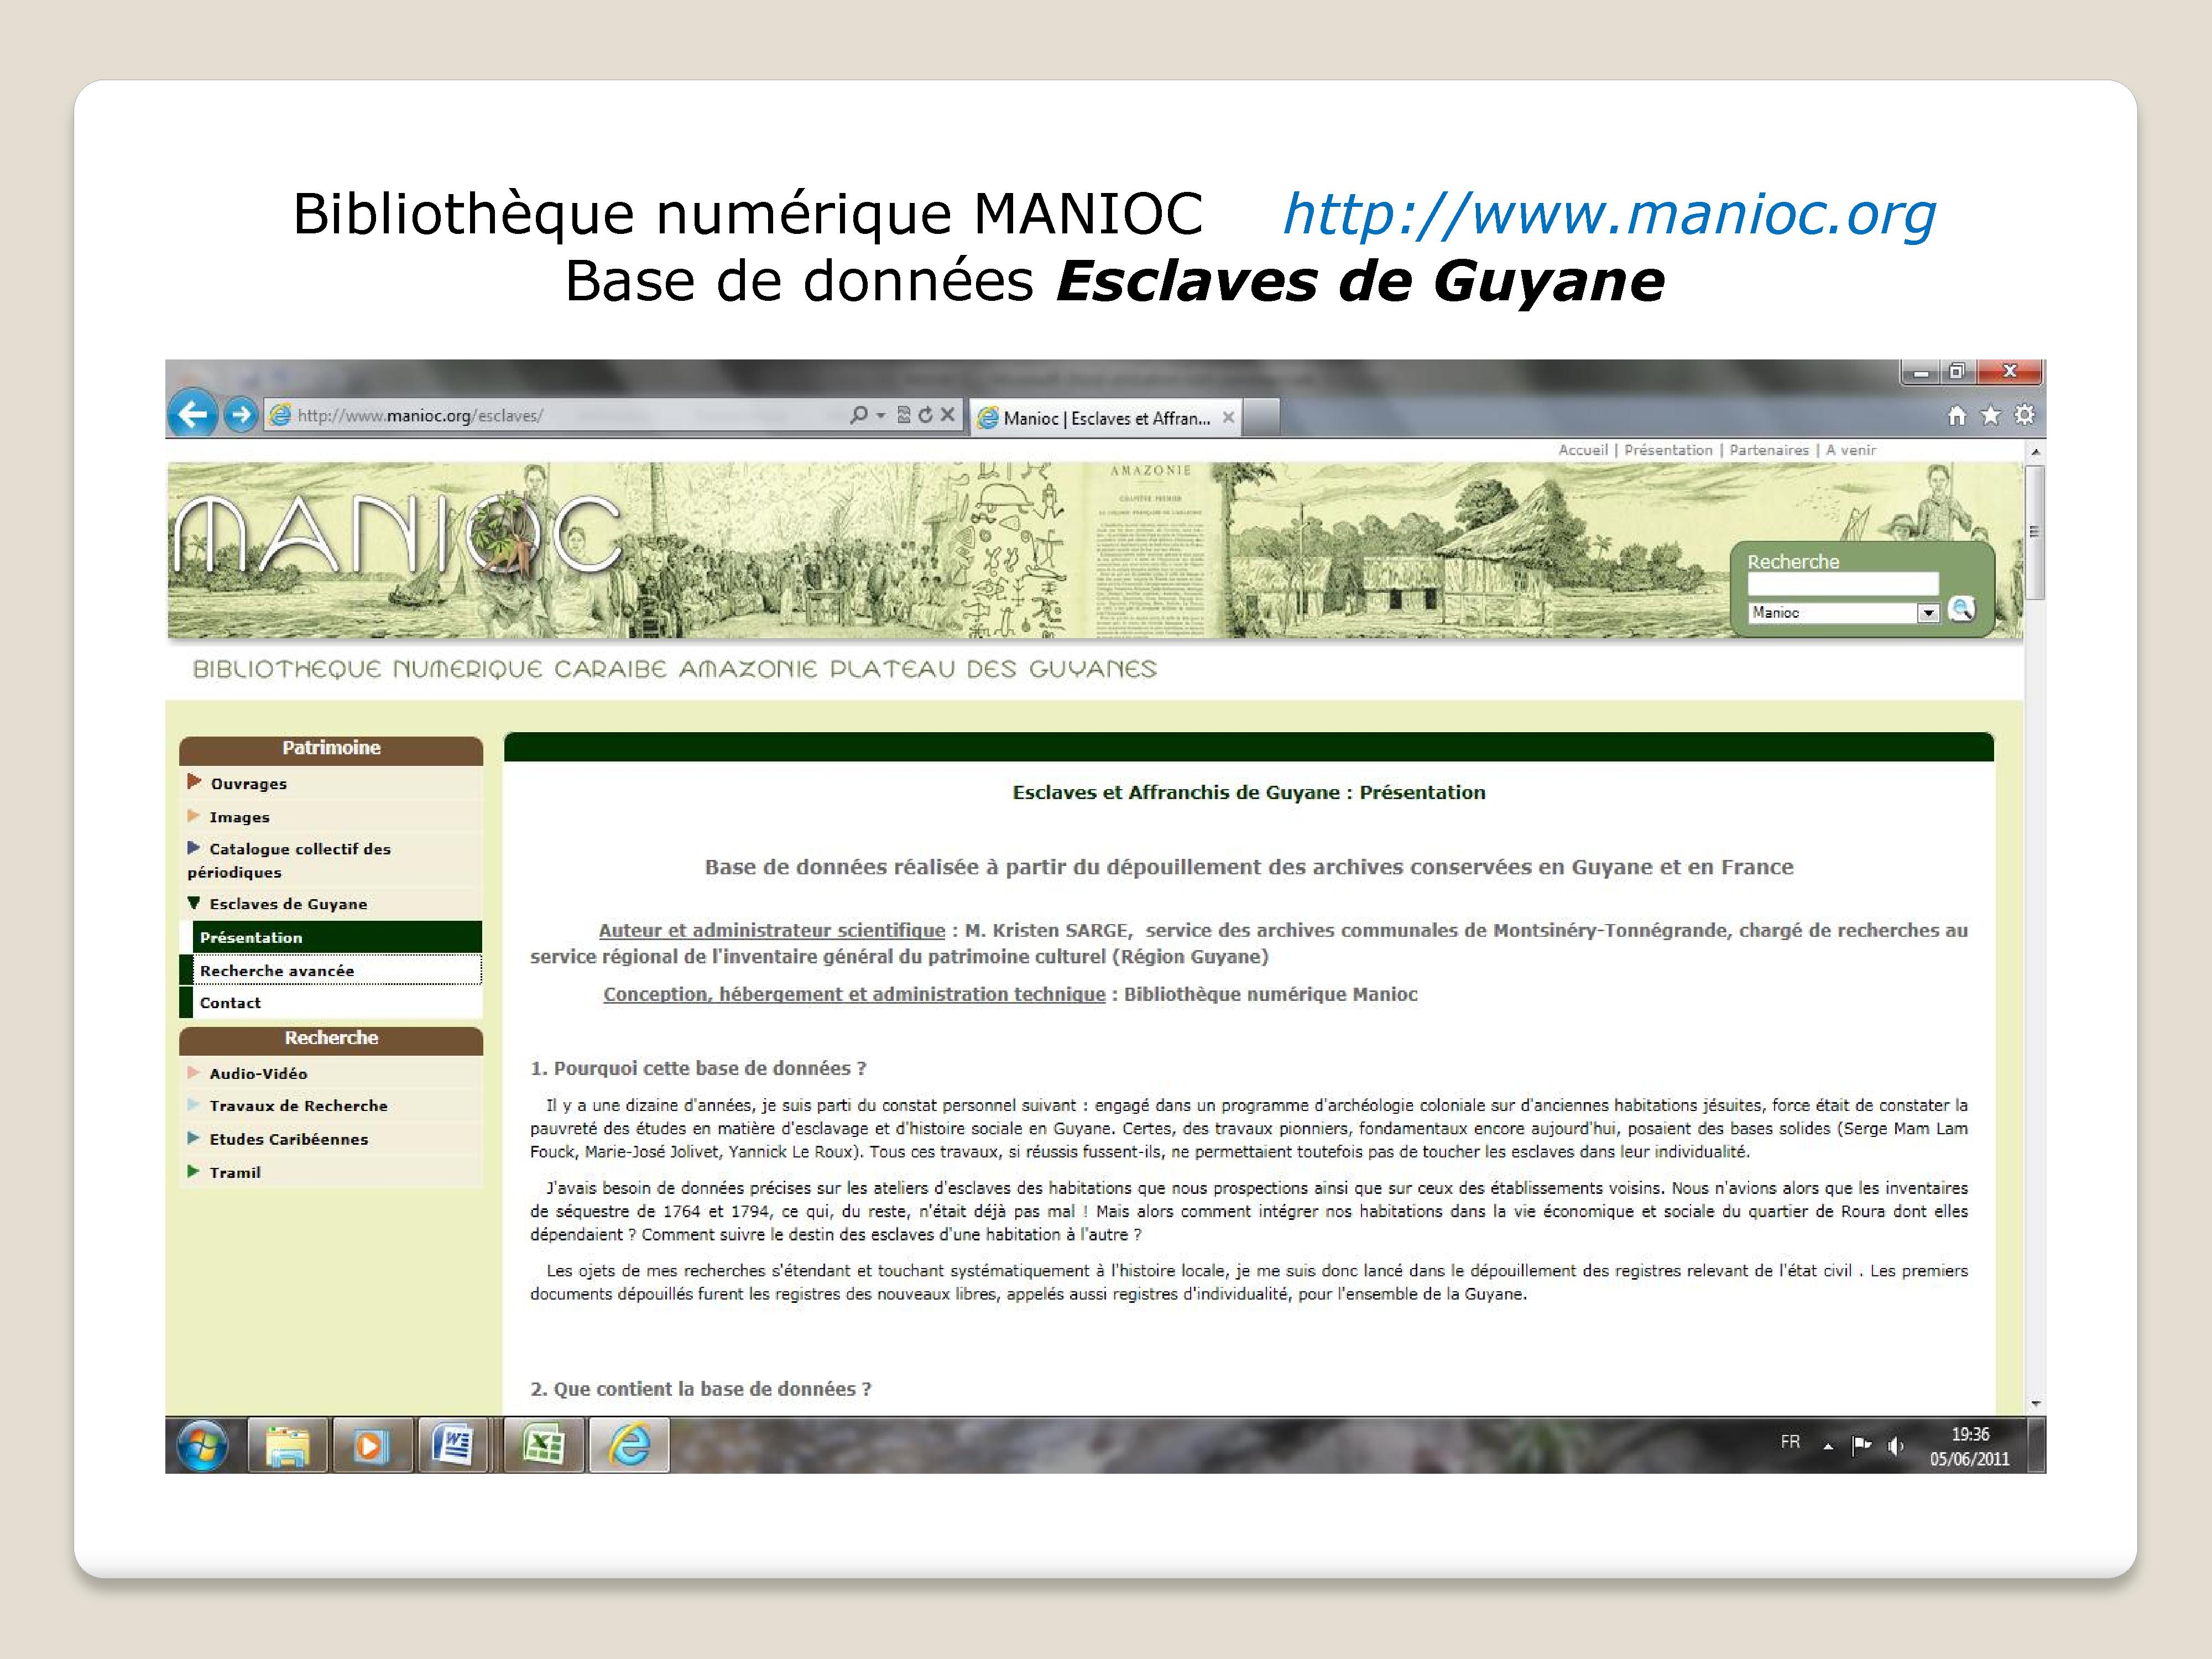Click into the Recherche text field

[1842, 584]
